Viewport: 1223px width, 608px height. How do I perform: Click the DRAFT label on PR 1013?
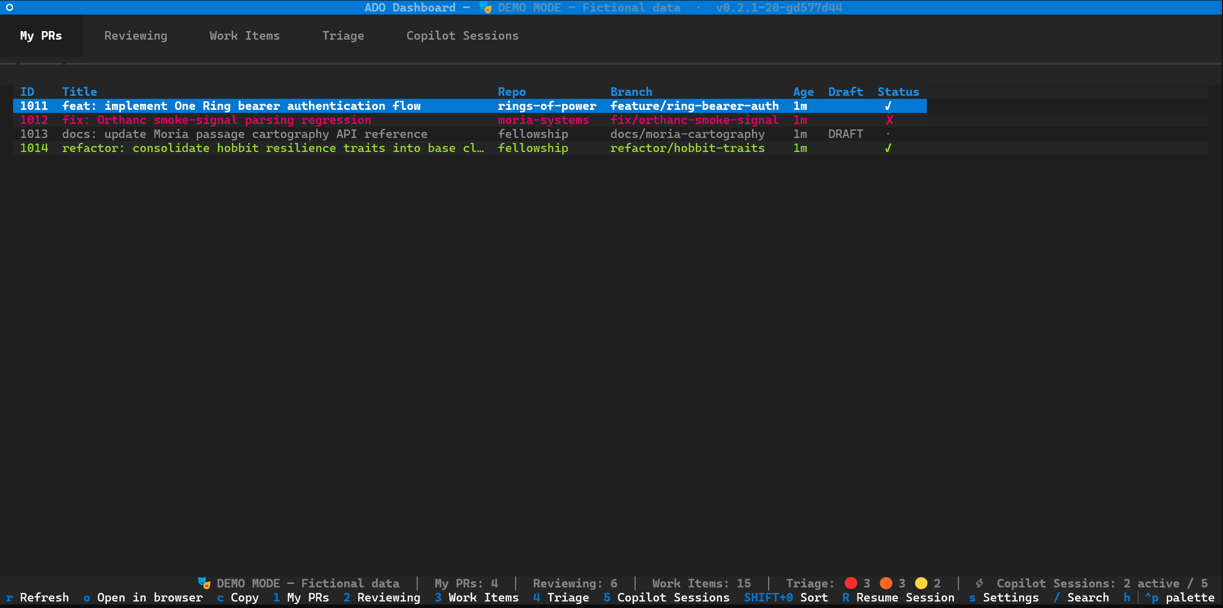coord(845,134)
